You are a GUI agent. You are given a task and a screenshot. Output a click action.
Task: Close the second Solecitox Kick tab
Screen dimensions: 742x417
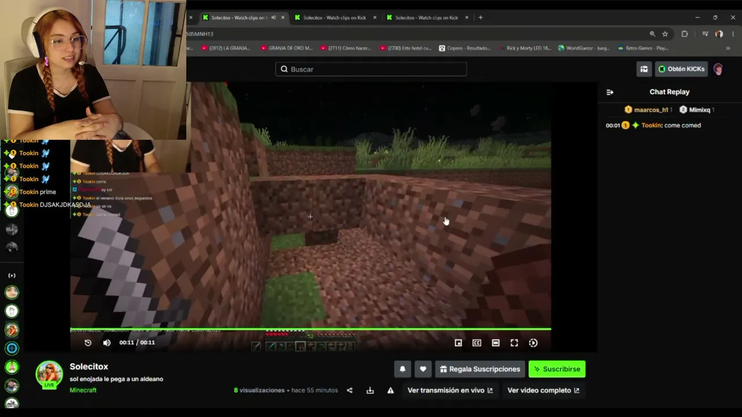tap(373, 17)
